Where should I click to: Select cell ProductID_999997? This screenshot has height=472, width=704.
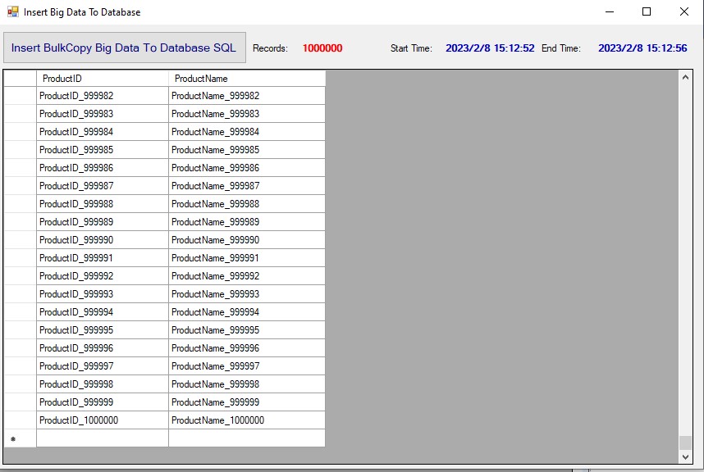(x=103, y=366)
